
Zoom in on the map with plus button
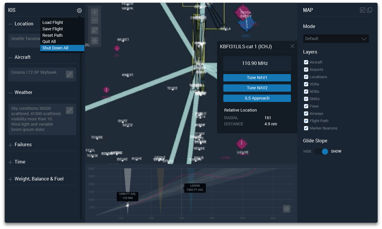(94, 12)
